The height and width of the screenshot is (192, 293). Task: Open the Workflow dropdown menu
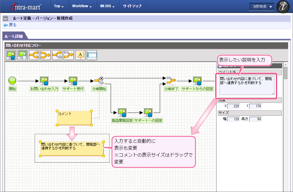click(82, 6)
